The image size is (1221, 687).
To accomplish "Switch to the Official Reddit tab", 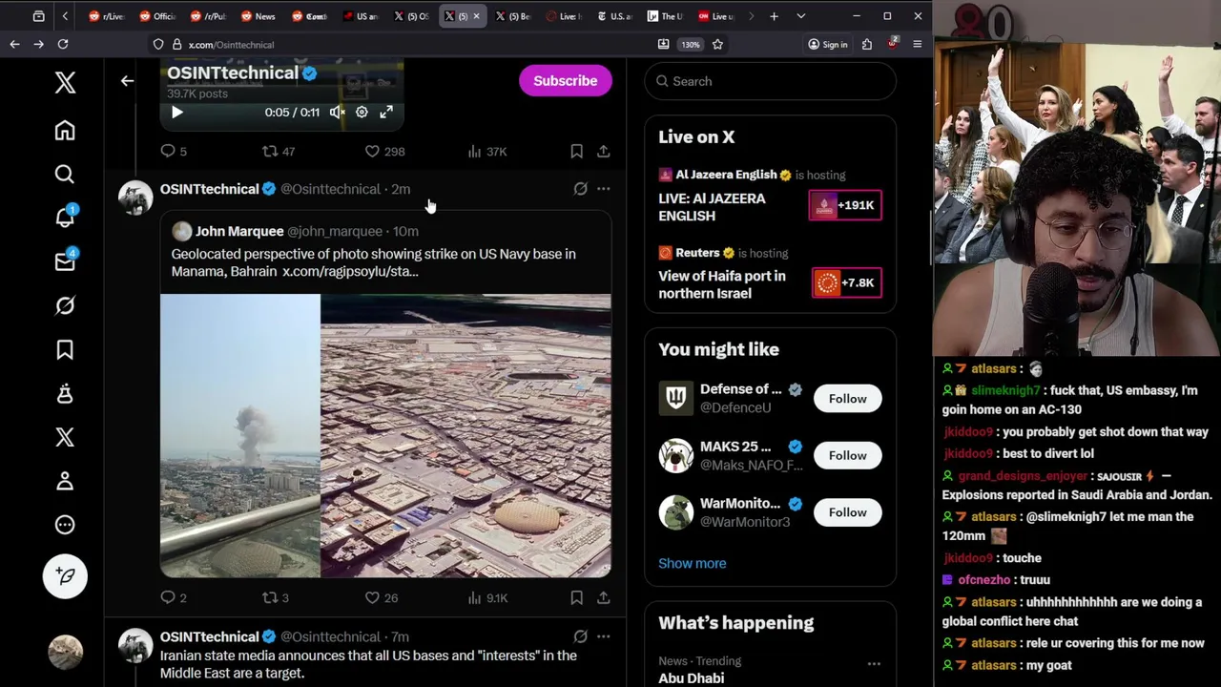I will pyautogui.click(x=157, y=16).
